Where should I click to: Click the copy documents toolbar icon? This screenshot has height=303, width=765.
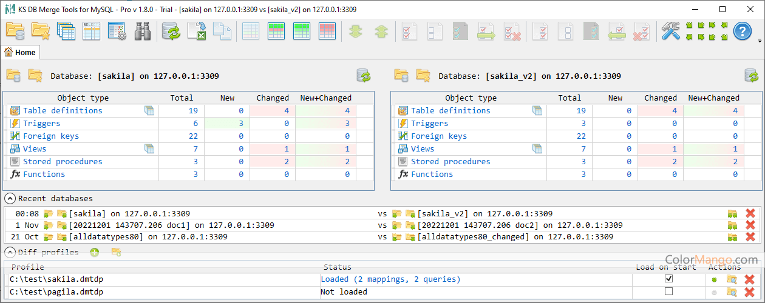222,31
